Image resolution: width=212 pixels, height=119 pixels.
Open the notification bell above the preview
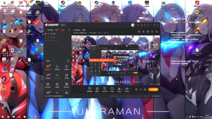pos(152,31)
